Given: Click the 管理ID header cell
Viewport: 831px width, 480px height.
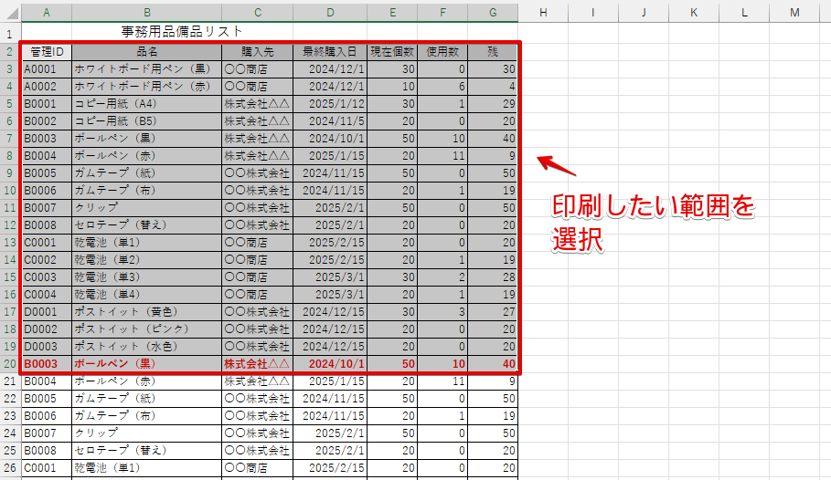Looking at the screenshot, I should point(47,52).
